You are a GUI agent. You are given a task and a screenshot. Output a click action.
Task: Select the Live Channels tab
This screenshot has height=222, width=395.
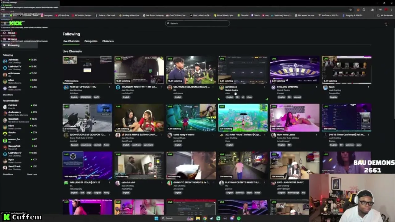71,41
